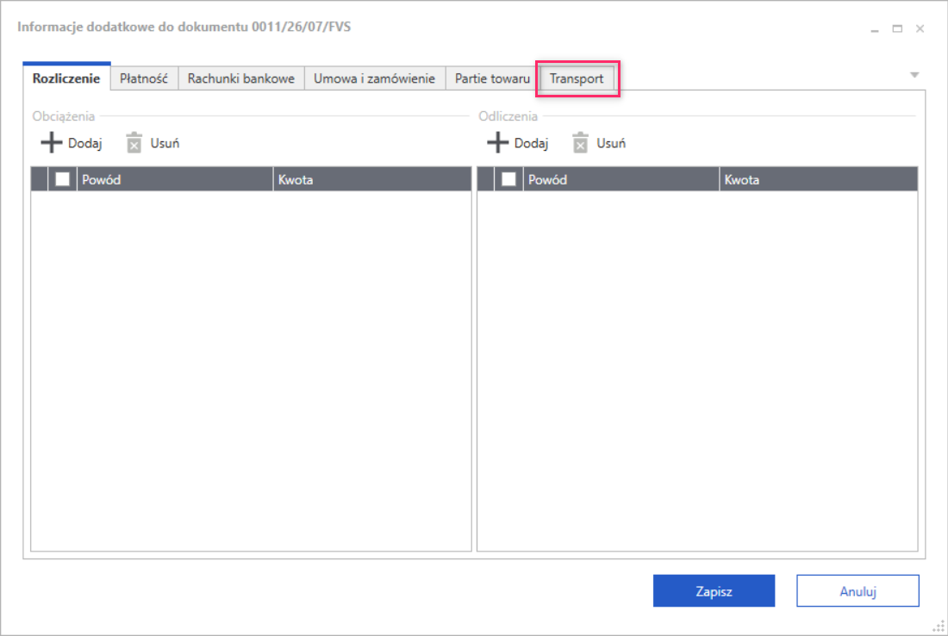This screenshot has height=636, width=948.
Task: Sort by Kwota column in Obciążenia table
Action: click(371, 179)
